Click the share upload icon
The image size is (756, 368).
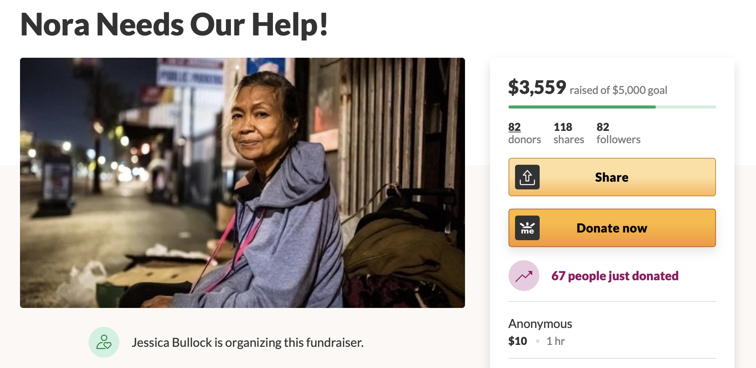pos(527,177)
